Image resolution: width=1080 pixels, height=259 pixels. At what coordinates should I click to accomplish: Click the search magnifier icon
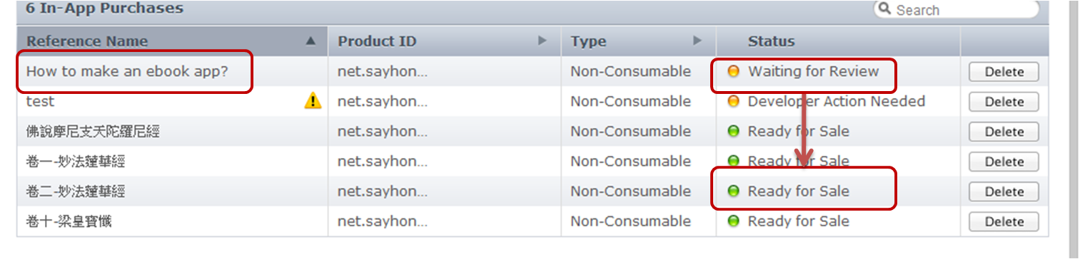point(885,9)
